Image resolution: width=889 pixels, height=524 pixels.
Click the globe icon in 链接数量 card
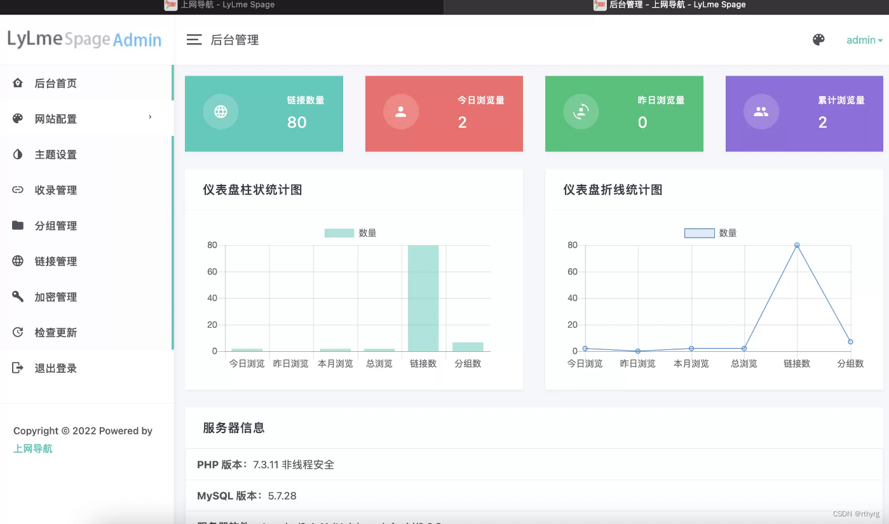[221, 112]
